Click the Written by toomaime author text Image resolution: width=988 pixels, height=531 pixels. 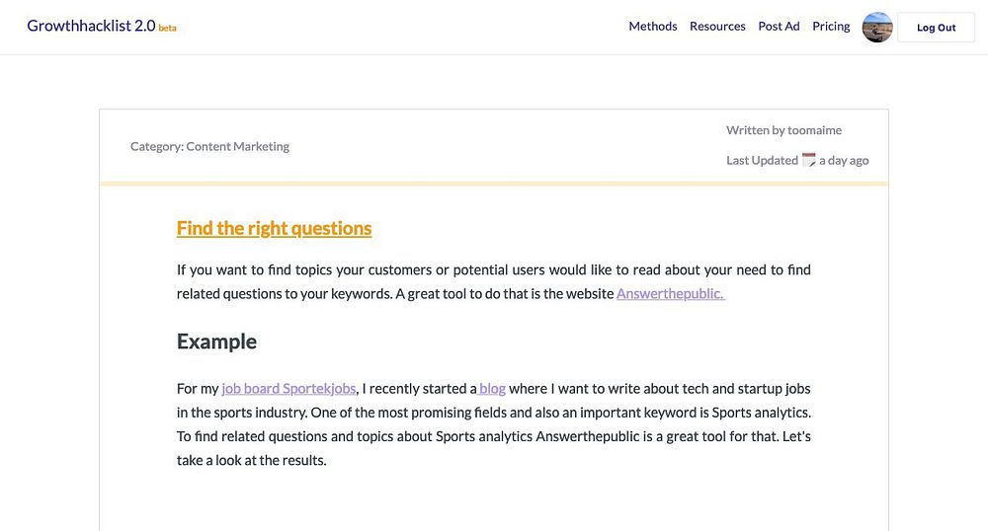tap(783, 130)
